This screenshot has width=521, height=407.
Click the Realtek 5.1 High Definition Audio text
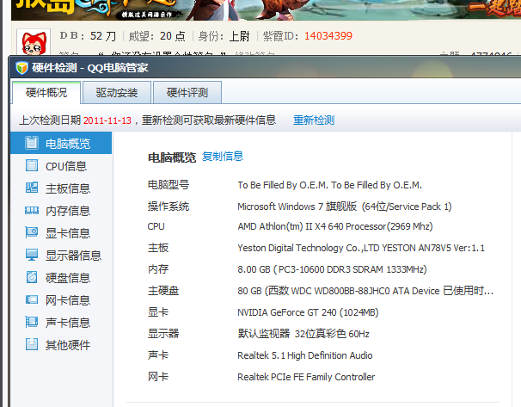tap(305, 355)
